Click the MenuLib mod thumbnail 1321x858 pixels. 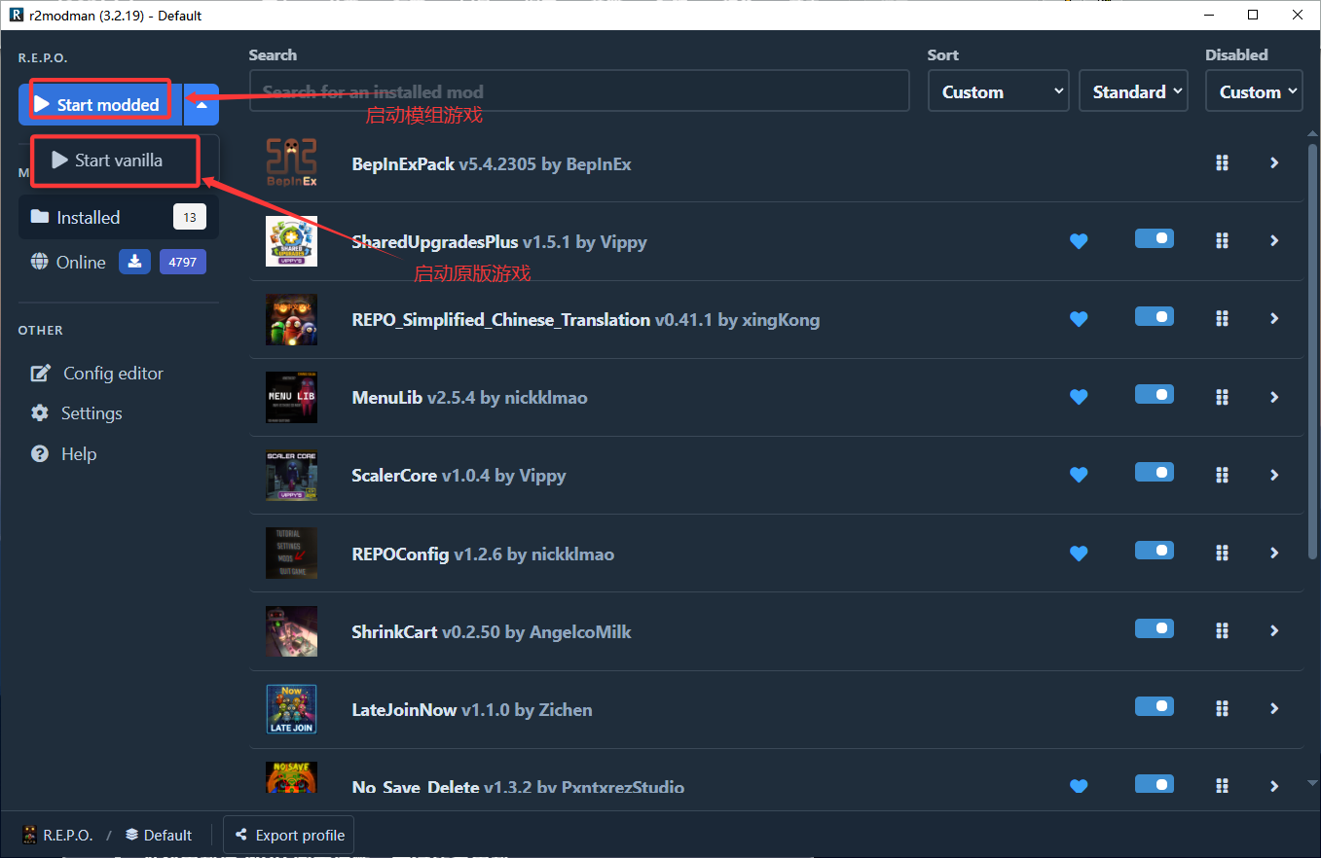pyautogui.click(x=291, y=397)
